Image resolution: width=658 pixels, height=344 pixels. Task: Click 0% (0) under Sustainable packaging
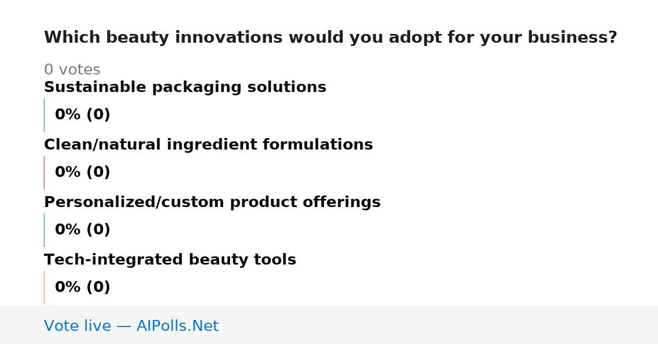83,114
